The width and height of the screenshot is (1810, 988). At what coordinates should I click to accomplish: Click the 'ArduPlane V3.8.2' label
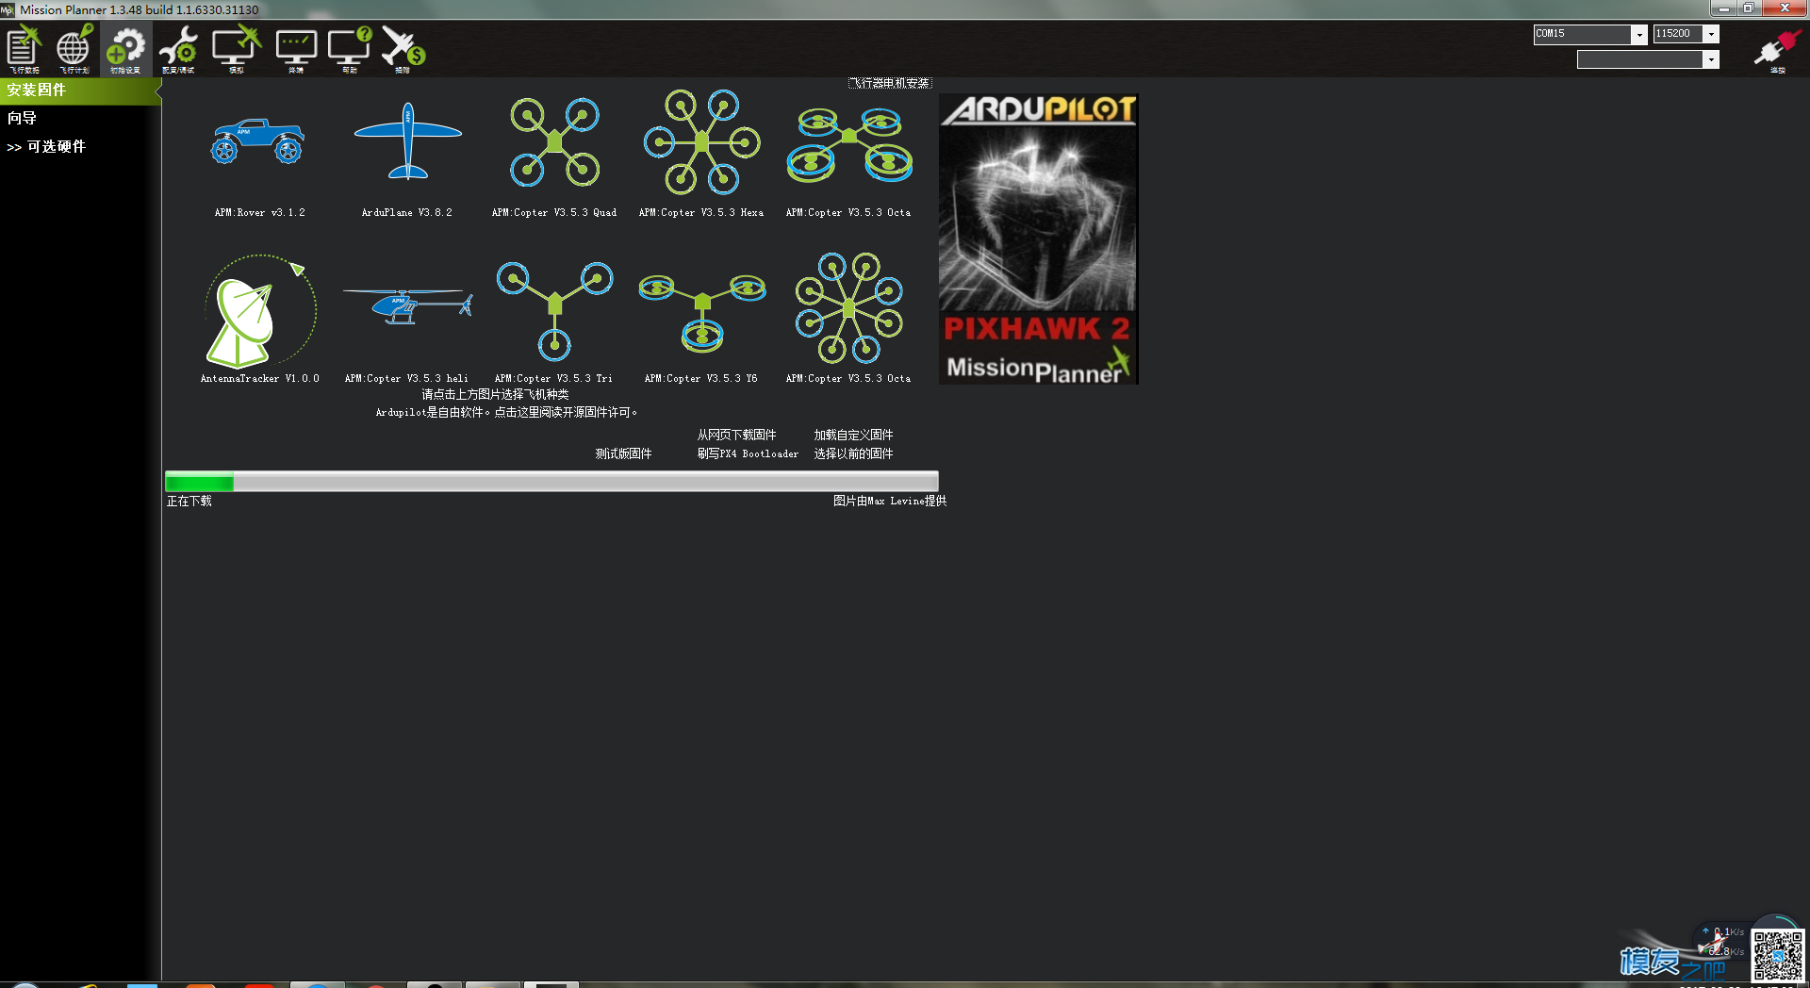coord(407,212)
